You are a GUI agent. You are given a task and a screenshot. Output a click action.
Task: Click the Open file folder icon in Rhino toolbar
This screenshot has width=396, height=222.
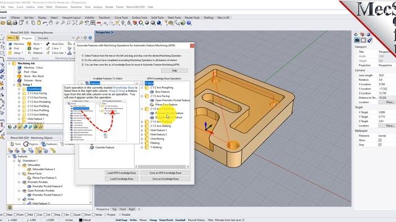[x=3, y=23]
